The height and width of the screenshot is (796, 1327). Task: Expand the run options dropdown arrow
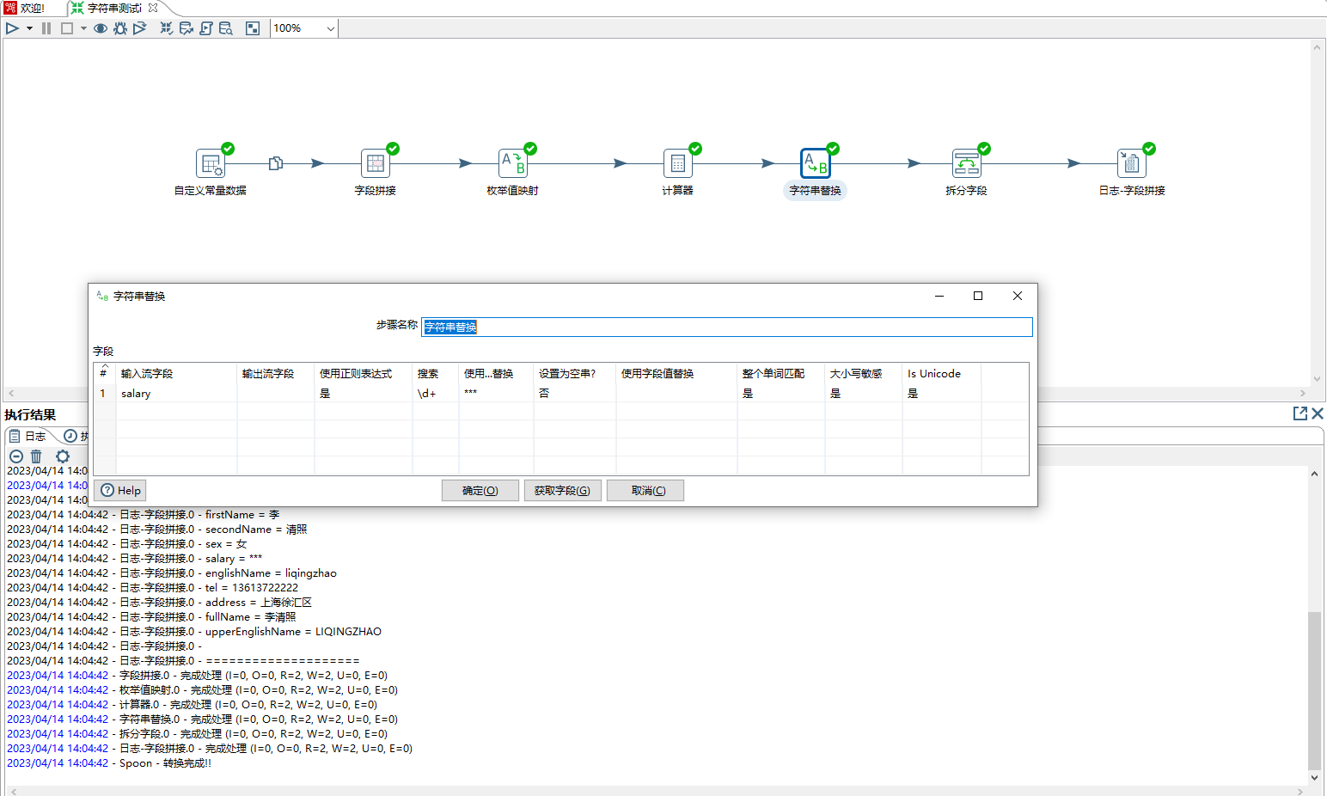pos(29,28)
